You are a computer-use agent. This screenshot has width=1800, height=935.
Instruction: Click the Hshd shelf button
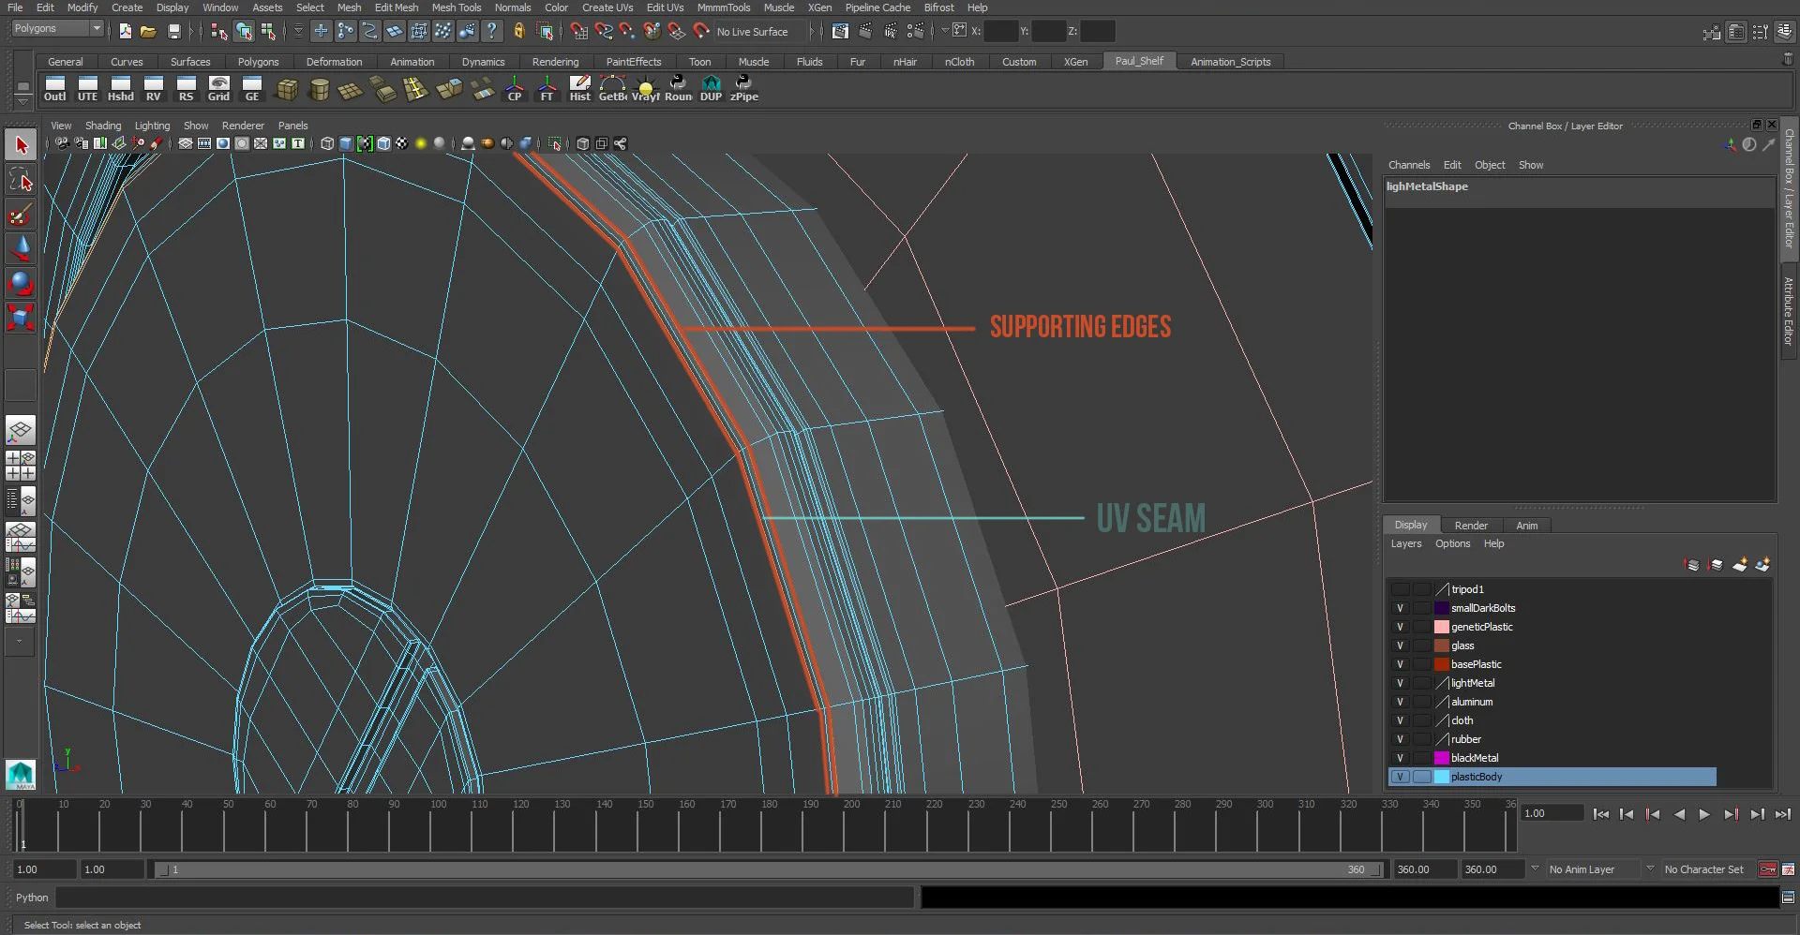121,89
